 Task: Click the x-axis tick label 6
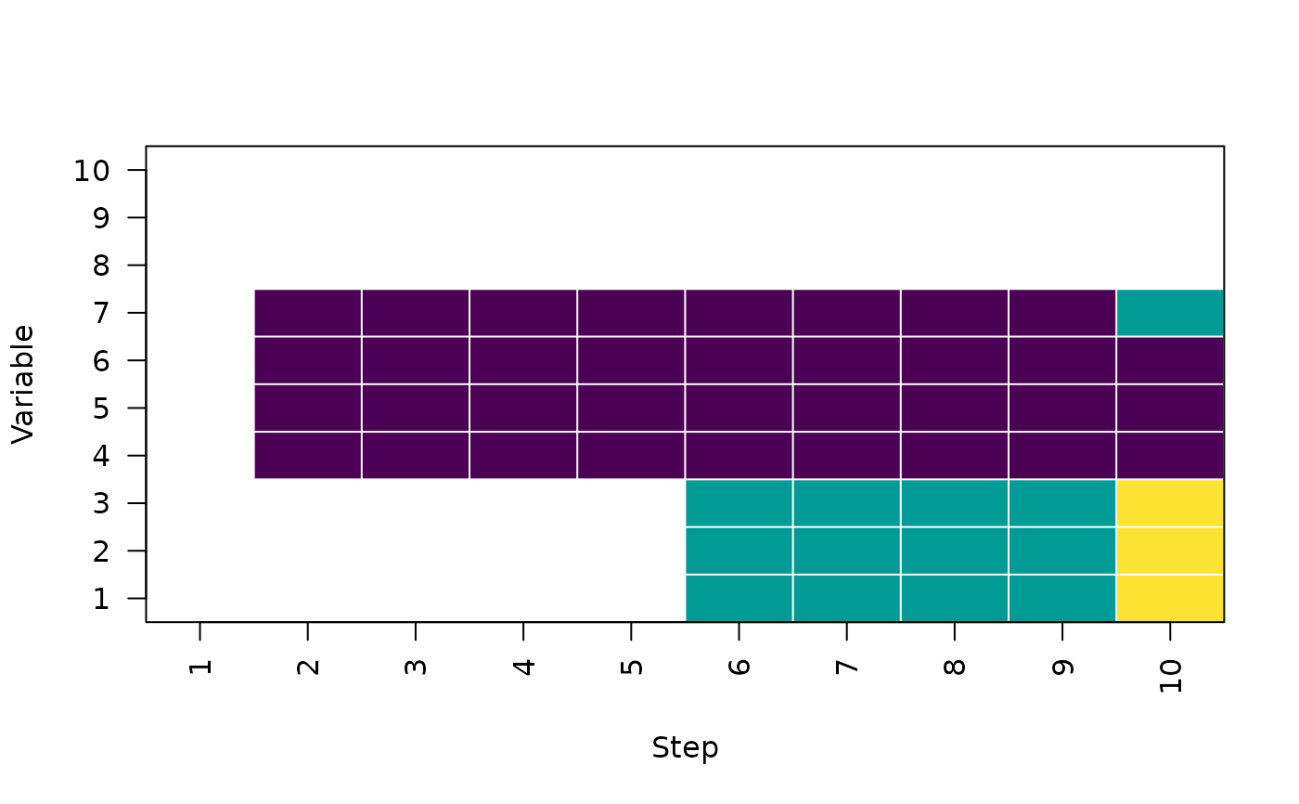coord(740,667)
